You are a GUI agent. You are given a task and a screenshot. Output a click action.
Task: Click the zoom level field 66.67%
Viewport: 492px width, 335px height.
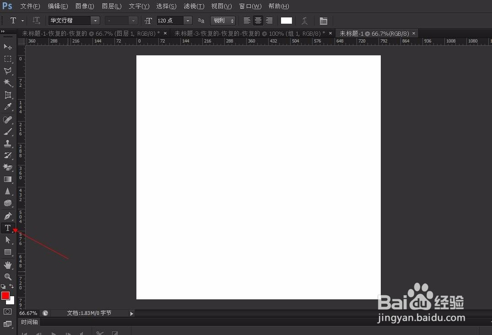coord(28,313)
